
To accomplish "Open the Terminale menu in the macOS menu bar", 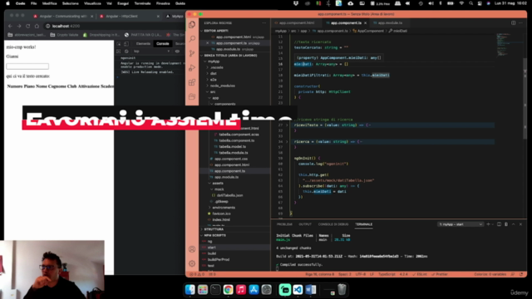I will click(142, 3).
